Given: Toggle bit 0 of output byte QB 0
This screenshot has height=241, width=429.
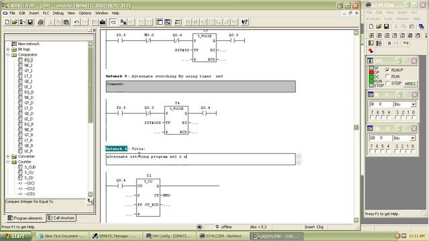Looking at the screenshot, I should 413,151.
